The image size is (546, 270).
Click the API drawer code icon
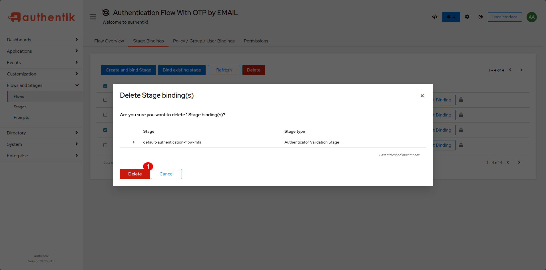pyautogui.click(x=435, y=17)
